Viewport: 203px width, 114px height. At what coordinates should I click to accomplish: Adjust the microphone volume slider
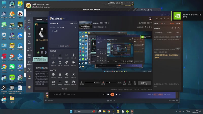tap(90, 82)
